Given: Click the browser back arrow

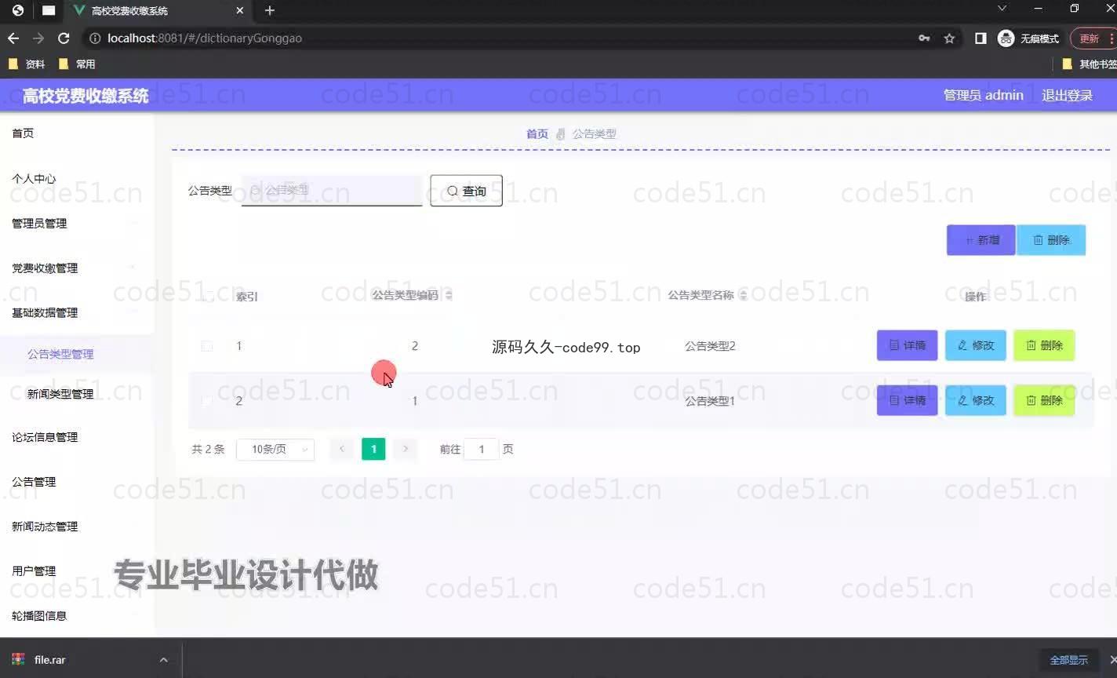Looking at the screenshot, I should [x=13, y=38].
